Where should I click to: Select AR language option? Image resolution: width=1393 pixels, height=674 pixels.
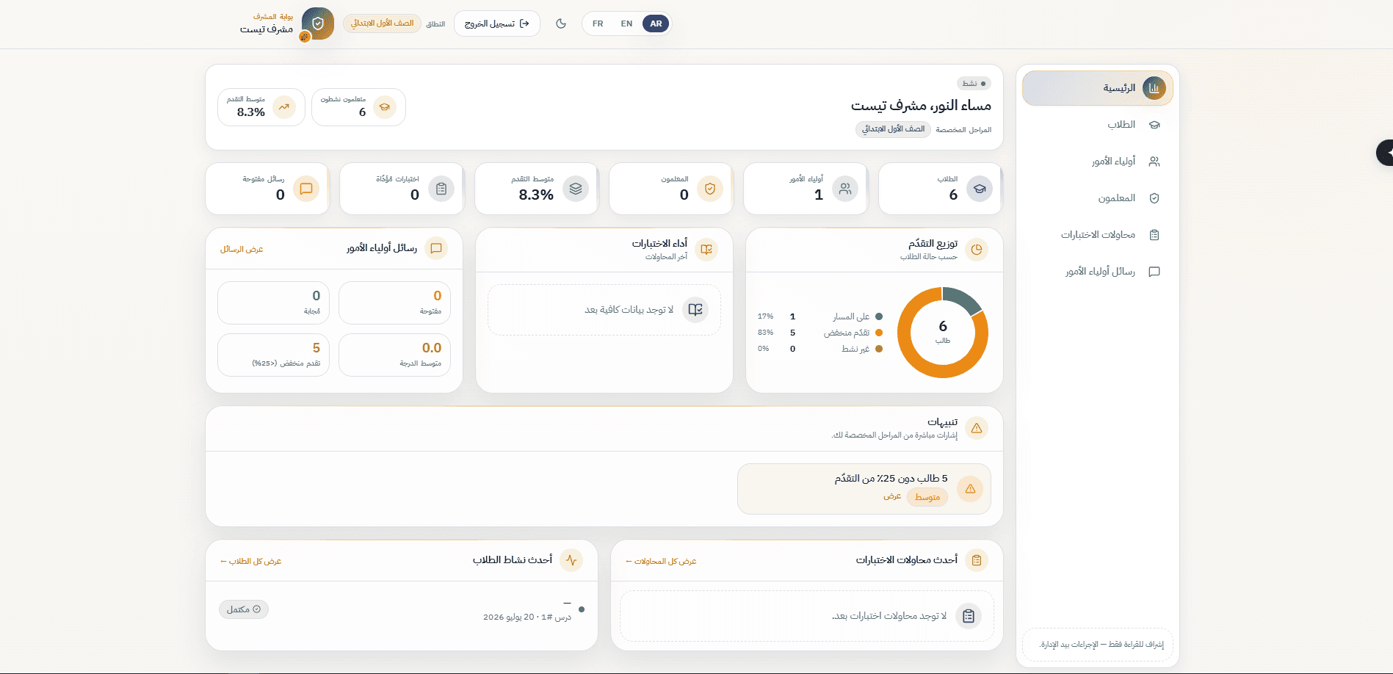pyautogui.click(x=656, y=23)
